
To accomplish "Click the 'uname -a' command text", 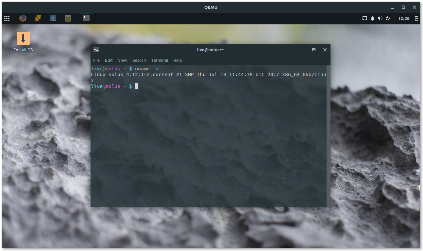I will 147,69.
